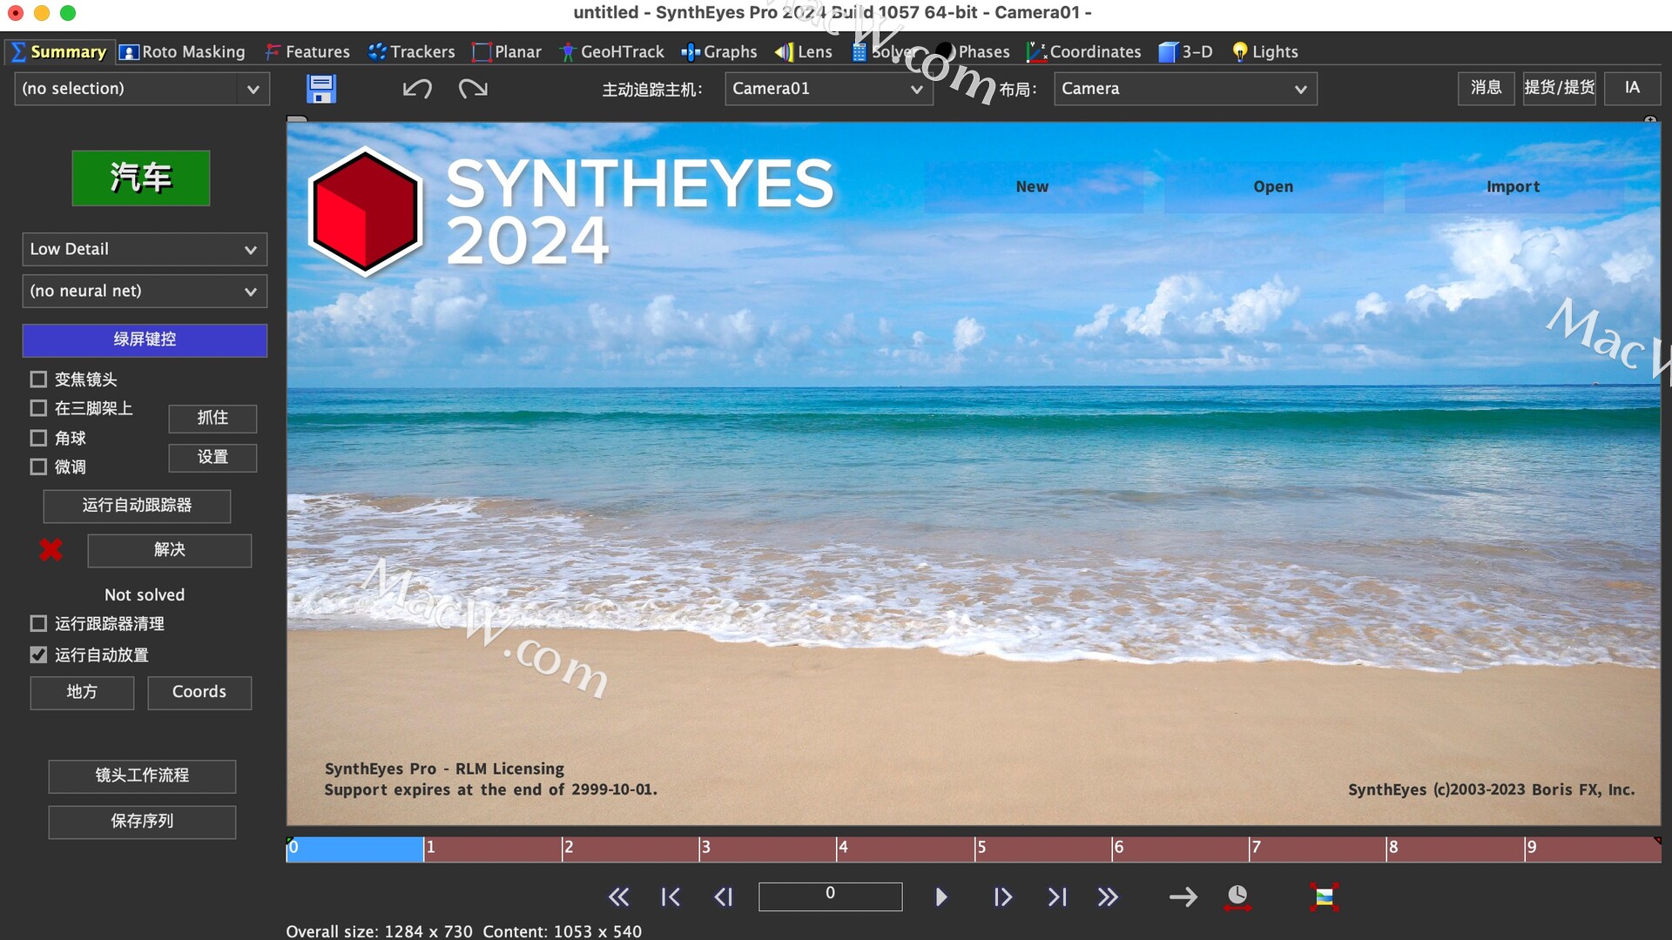
Task: Click frame 2 on the timeline
Action: pos(630,849)
